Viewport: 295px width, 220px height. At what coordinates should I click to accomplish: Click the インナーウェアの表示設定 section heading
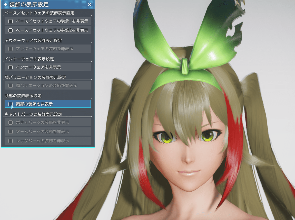[29, 59]
